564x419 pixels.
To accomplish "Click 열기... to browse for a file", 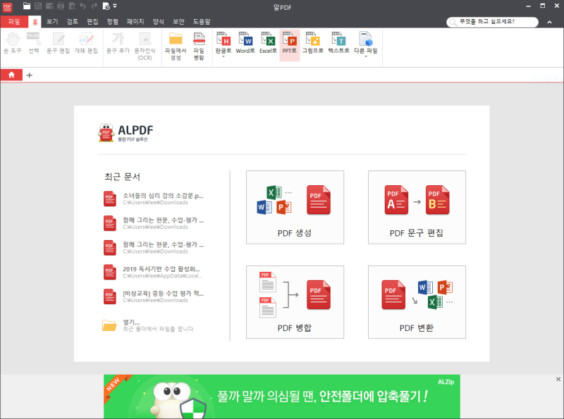I will pyautogui.click(x=149, y=325).
